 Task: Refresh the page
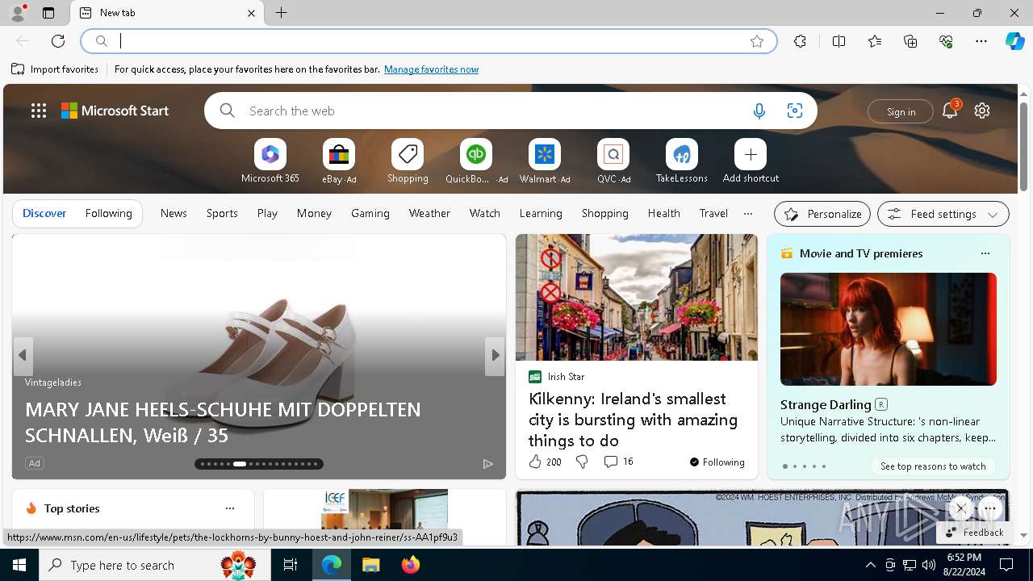[58, 41]
